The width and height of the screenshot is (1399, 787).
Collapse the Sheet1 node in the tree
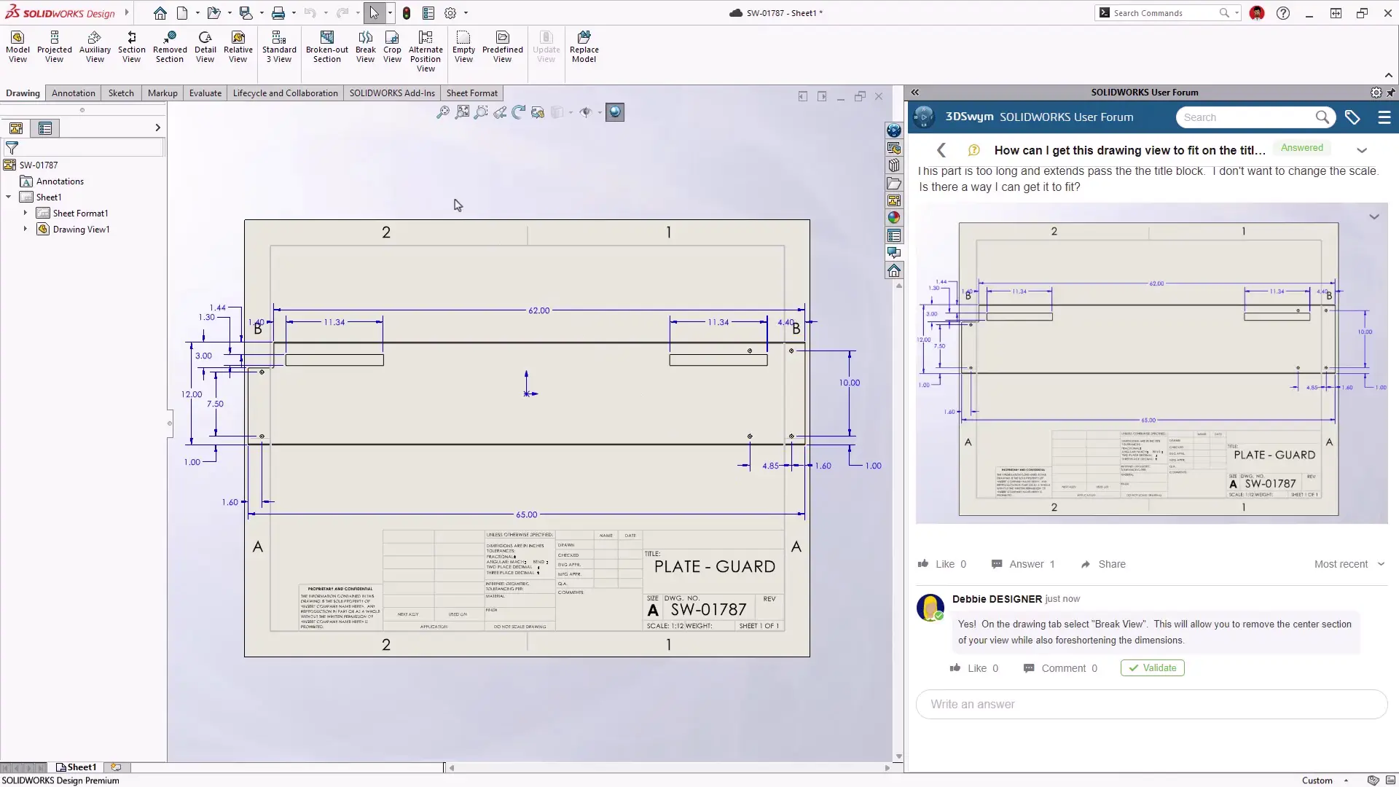click(8, 197)
